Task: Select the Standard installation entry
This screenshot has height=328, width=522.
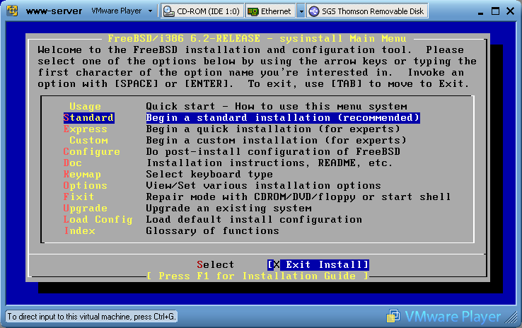Action: pos(89,118)
